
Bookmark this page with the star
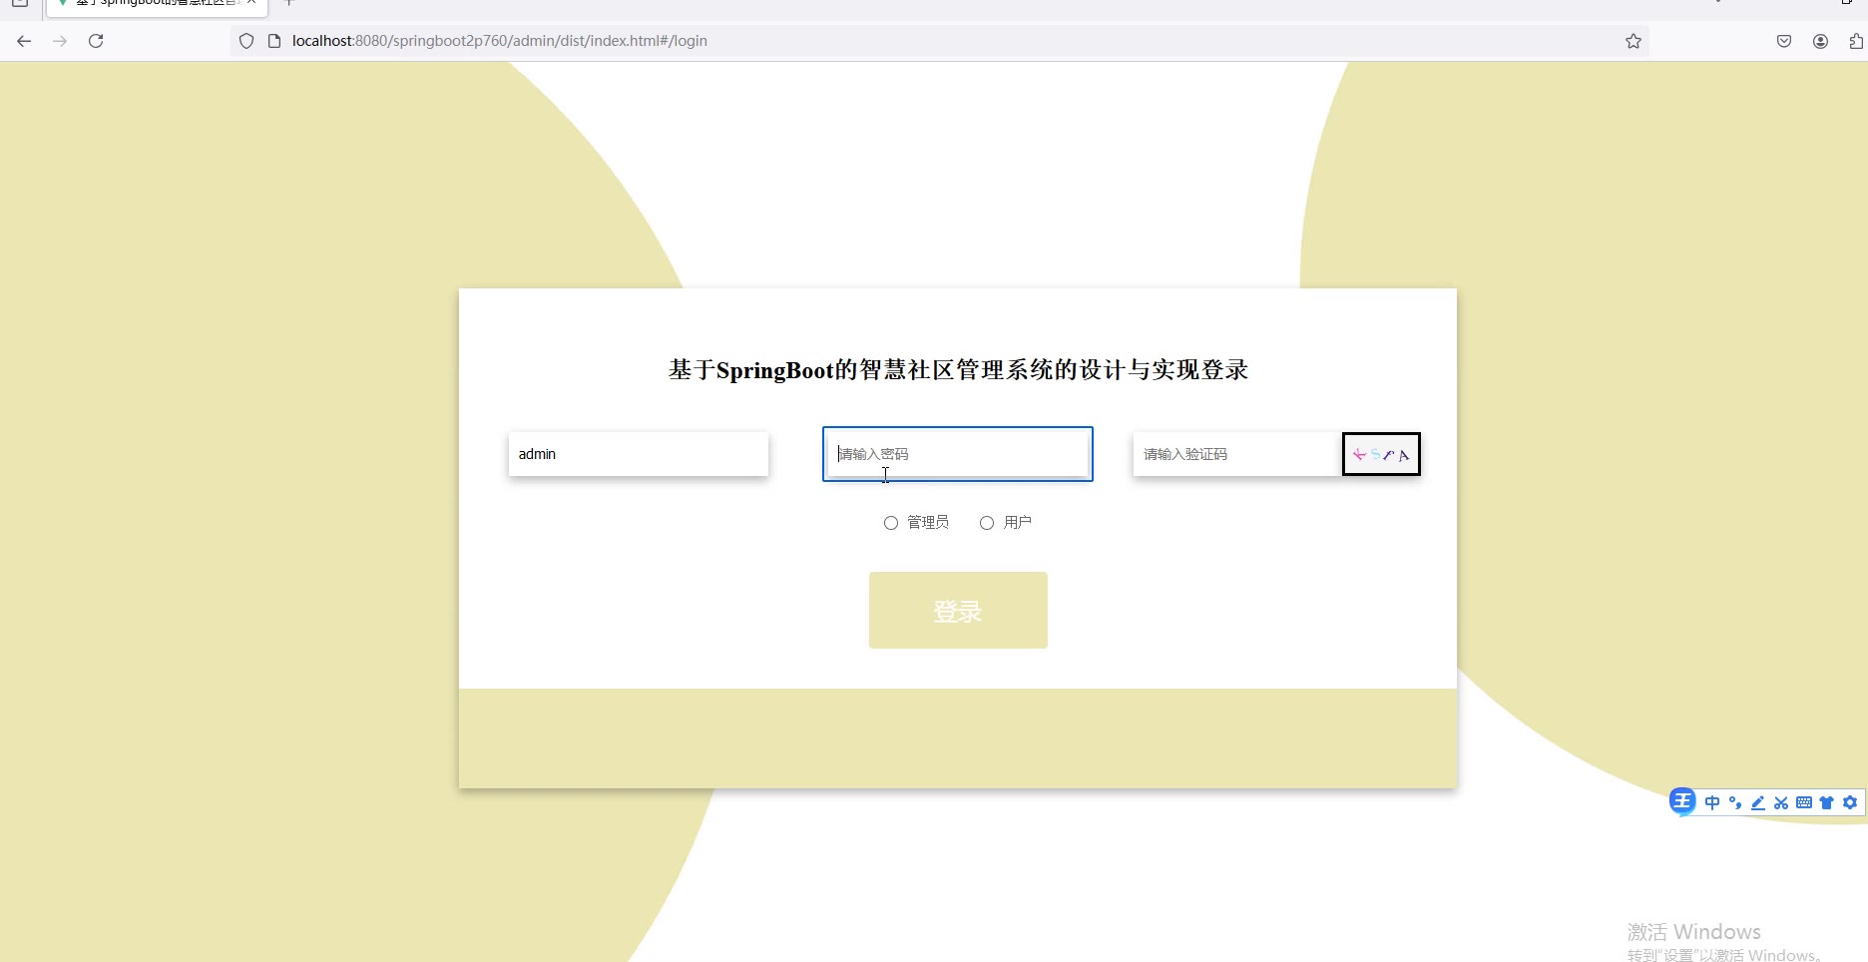click(1634, 41)
